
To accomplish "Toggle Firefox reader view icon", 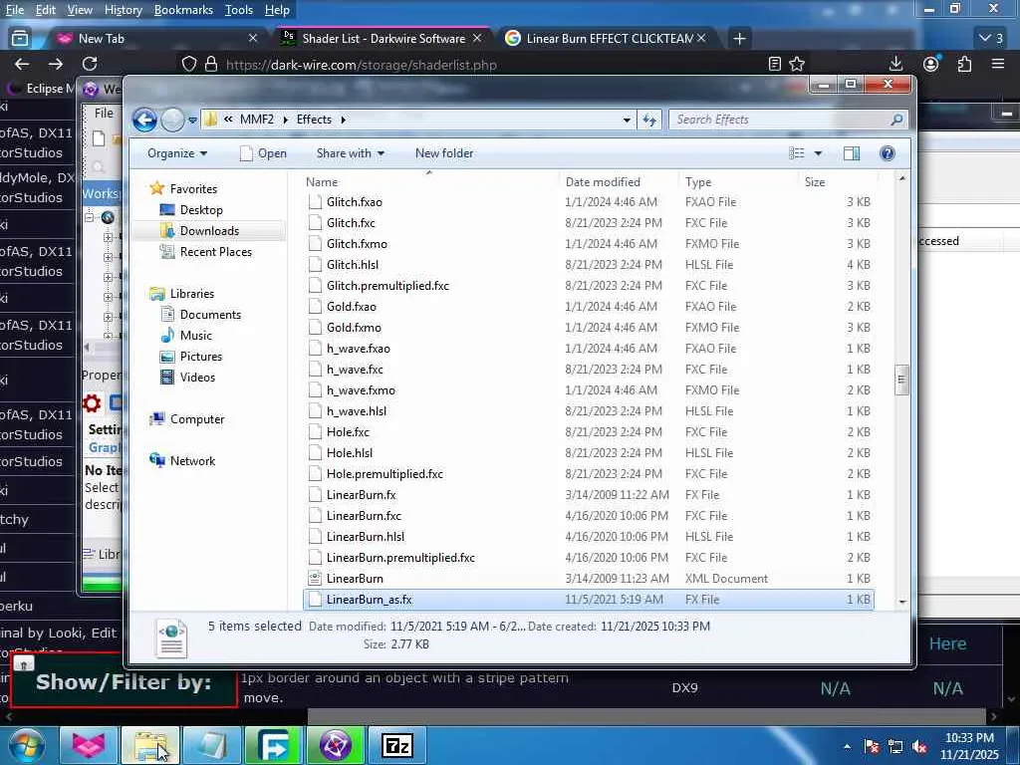I will tap(774, 64).
